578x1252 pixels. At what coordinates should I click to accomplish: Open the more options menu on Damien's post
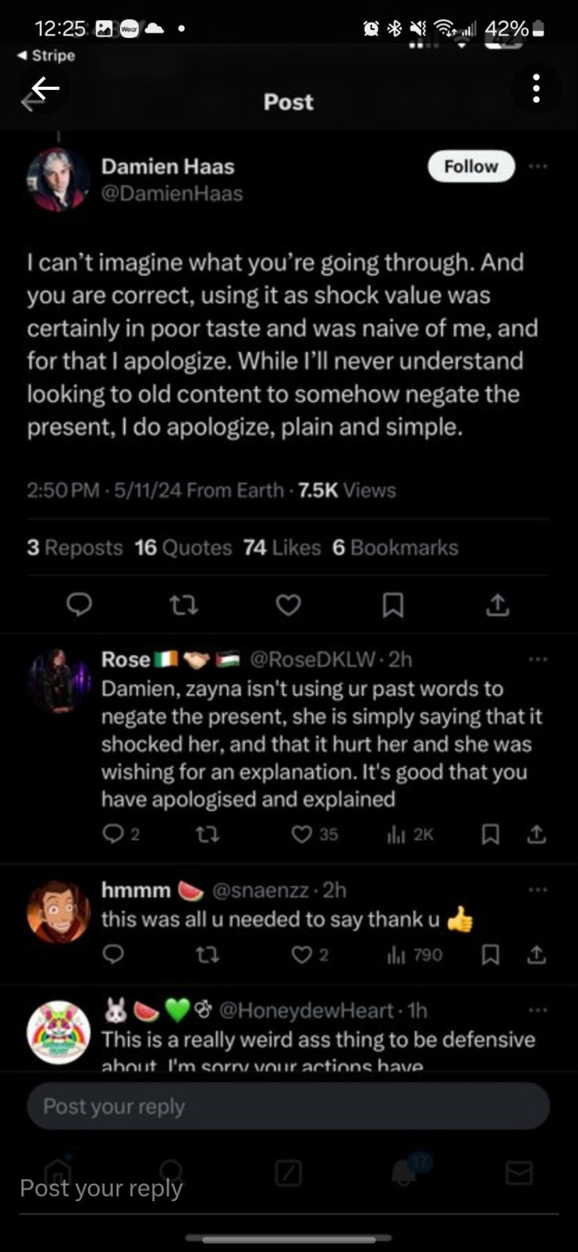(x=538, y=167)
